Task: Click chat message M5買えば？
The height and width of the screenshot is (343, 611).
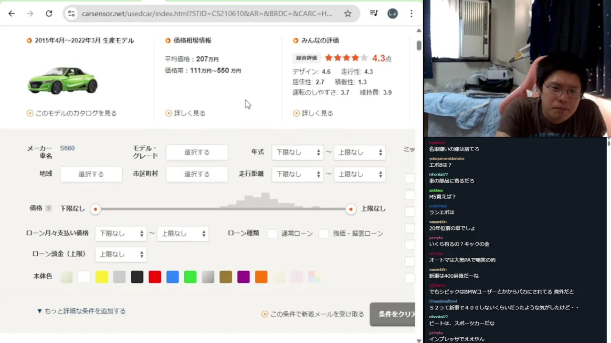Action: coord(442,196)
